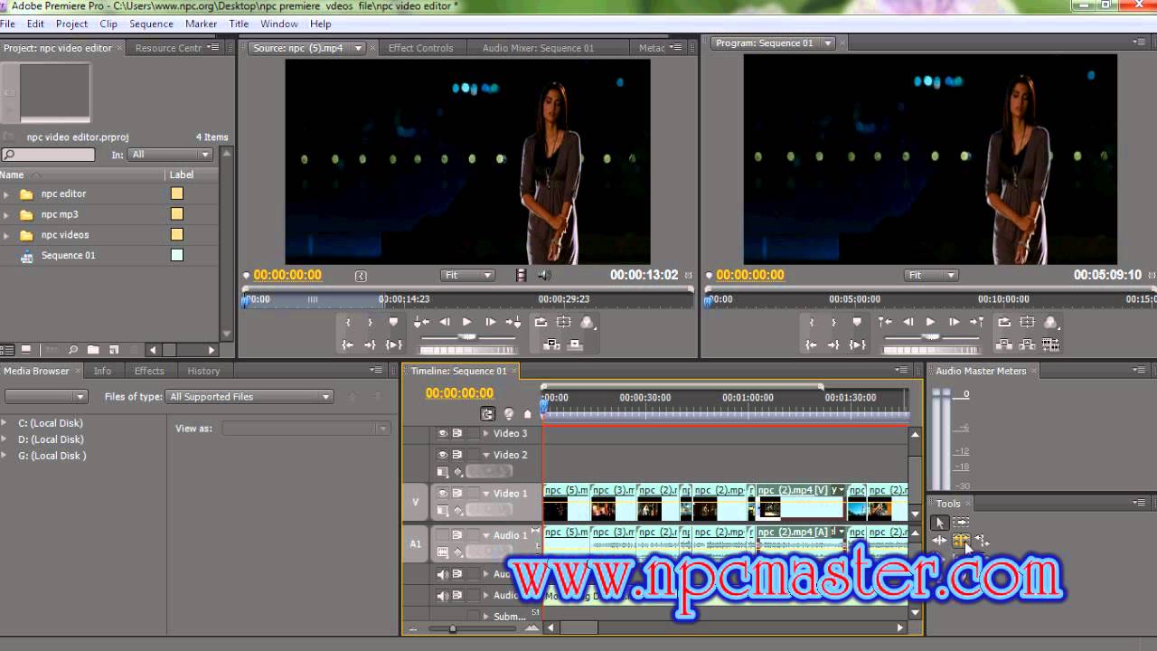Open Files of type dropdown
The image size is (1157, 651).
pyautogui.click(x=249, y=397)
